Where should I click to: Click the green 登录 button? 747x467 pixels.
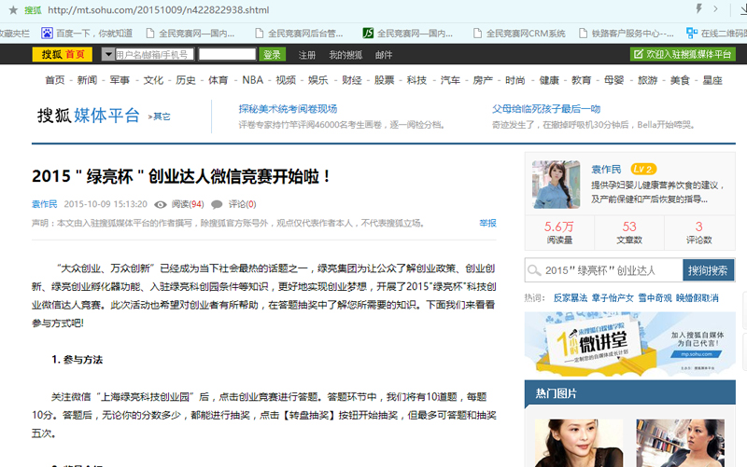(x=272, y=55)
